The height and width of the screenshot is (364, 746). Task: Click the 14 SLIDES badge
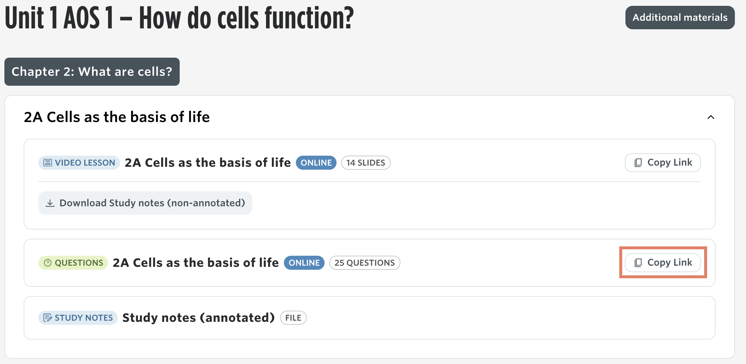coord(366,163)
